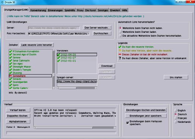
Task: Select Sev Ages entry
Action: point(30,64)
